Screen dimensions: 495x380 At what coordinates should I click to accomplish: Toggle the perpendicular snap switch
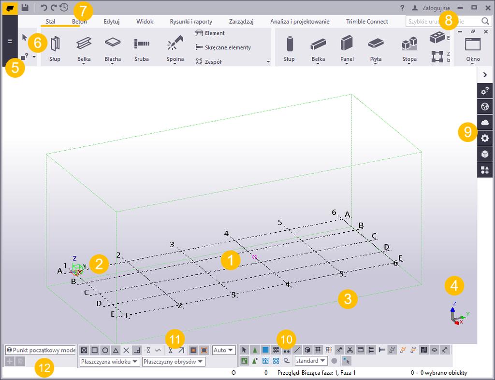[x=137, y=350]
